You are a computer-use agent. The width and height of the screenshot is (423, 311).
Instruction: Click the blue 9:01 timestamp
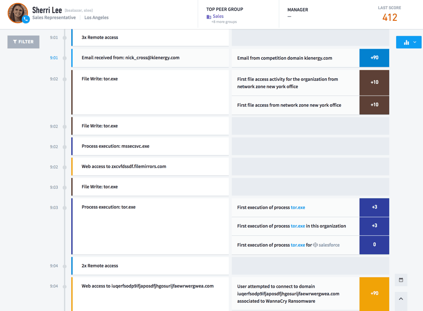tap(54, 58)
